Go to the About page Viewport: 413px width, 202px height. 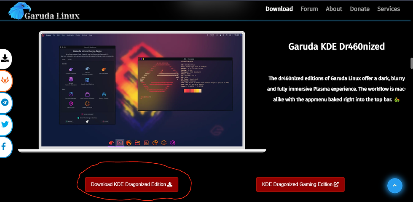[x=334, y=9]
